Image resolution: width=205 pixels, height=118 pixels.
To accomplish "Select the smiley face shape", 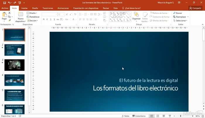I will tap(121, 13).
